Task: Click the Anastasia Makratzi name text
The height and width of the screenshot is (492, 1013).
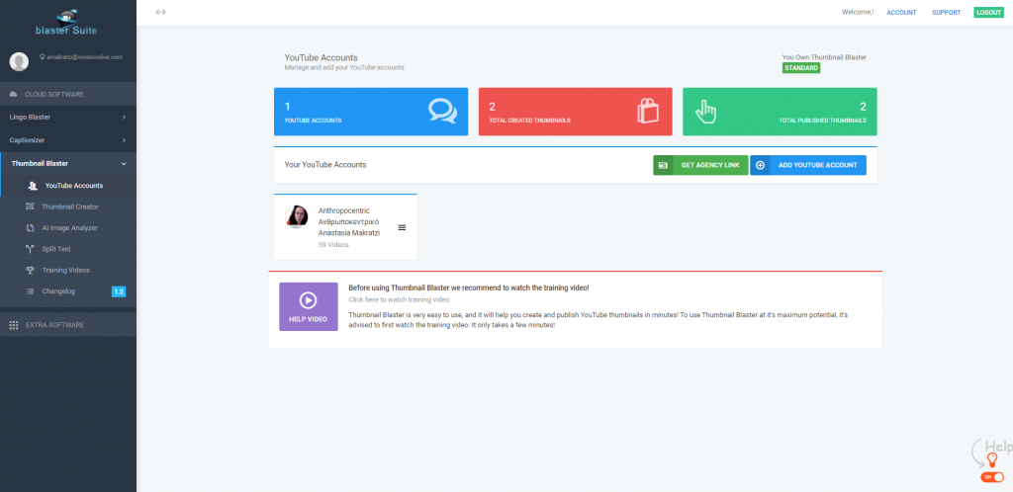Action: tap(349, 233)
